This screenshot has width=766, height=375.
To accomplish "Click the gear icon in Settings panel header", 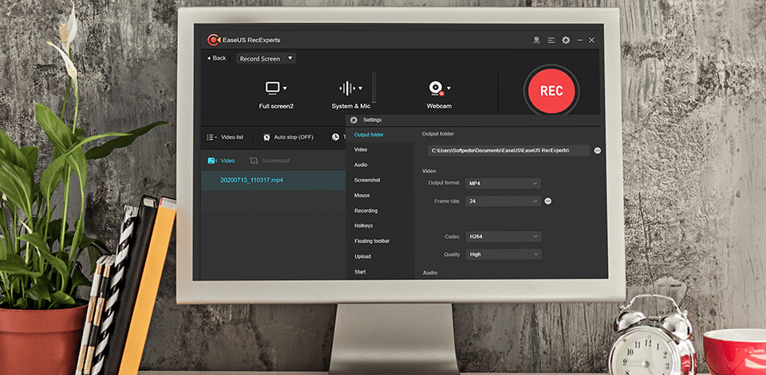I will tap(353, 120).
